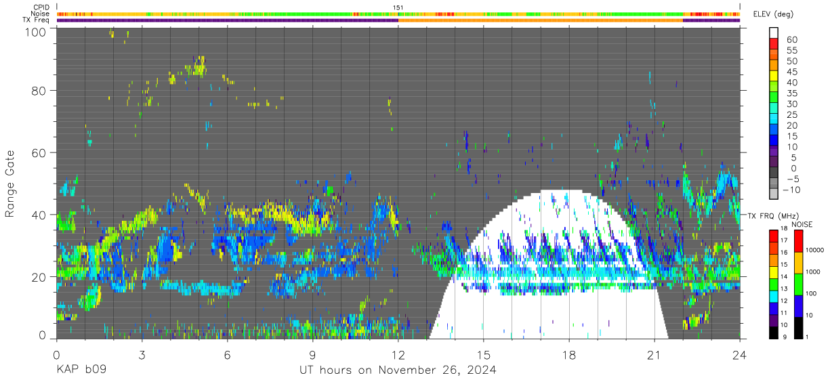Click the 3 hour tick label
This screenshot has width=832, height=384.
142,354
